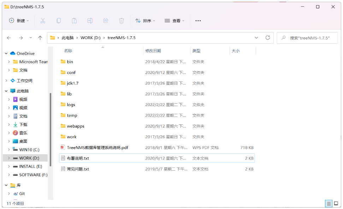Select the TreeNMS数据库管理系统说明.pdf file

click(97, 148)
